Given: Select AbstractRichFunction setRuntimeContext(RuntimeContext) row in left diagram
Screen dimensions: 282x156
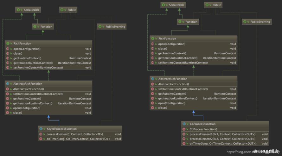Looking at the screenshot, I should (48, 94).
